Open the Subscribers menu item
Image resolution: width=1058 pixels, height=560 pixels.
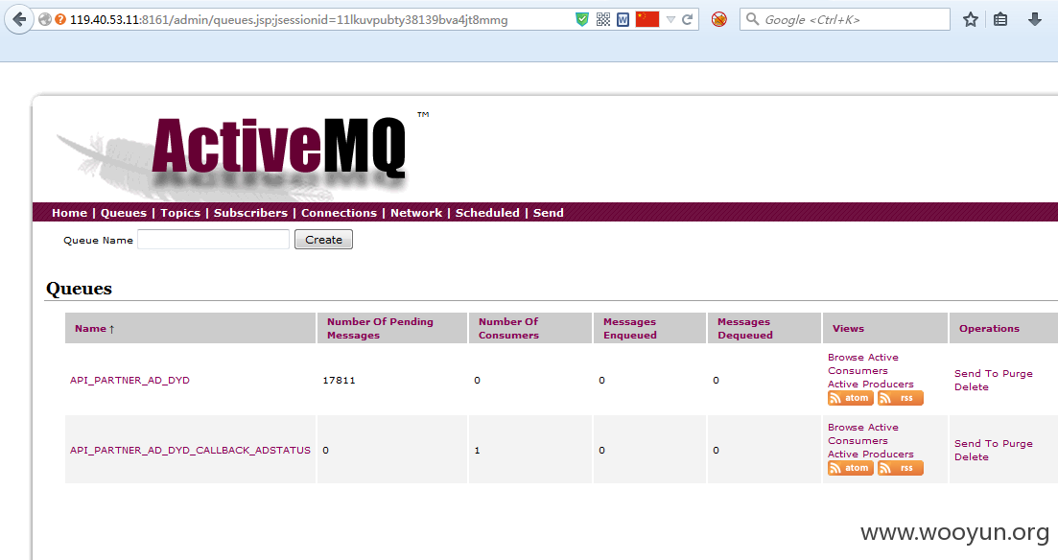250,213
